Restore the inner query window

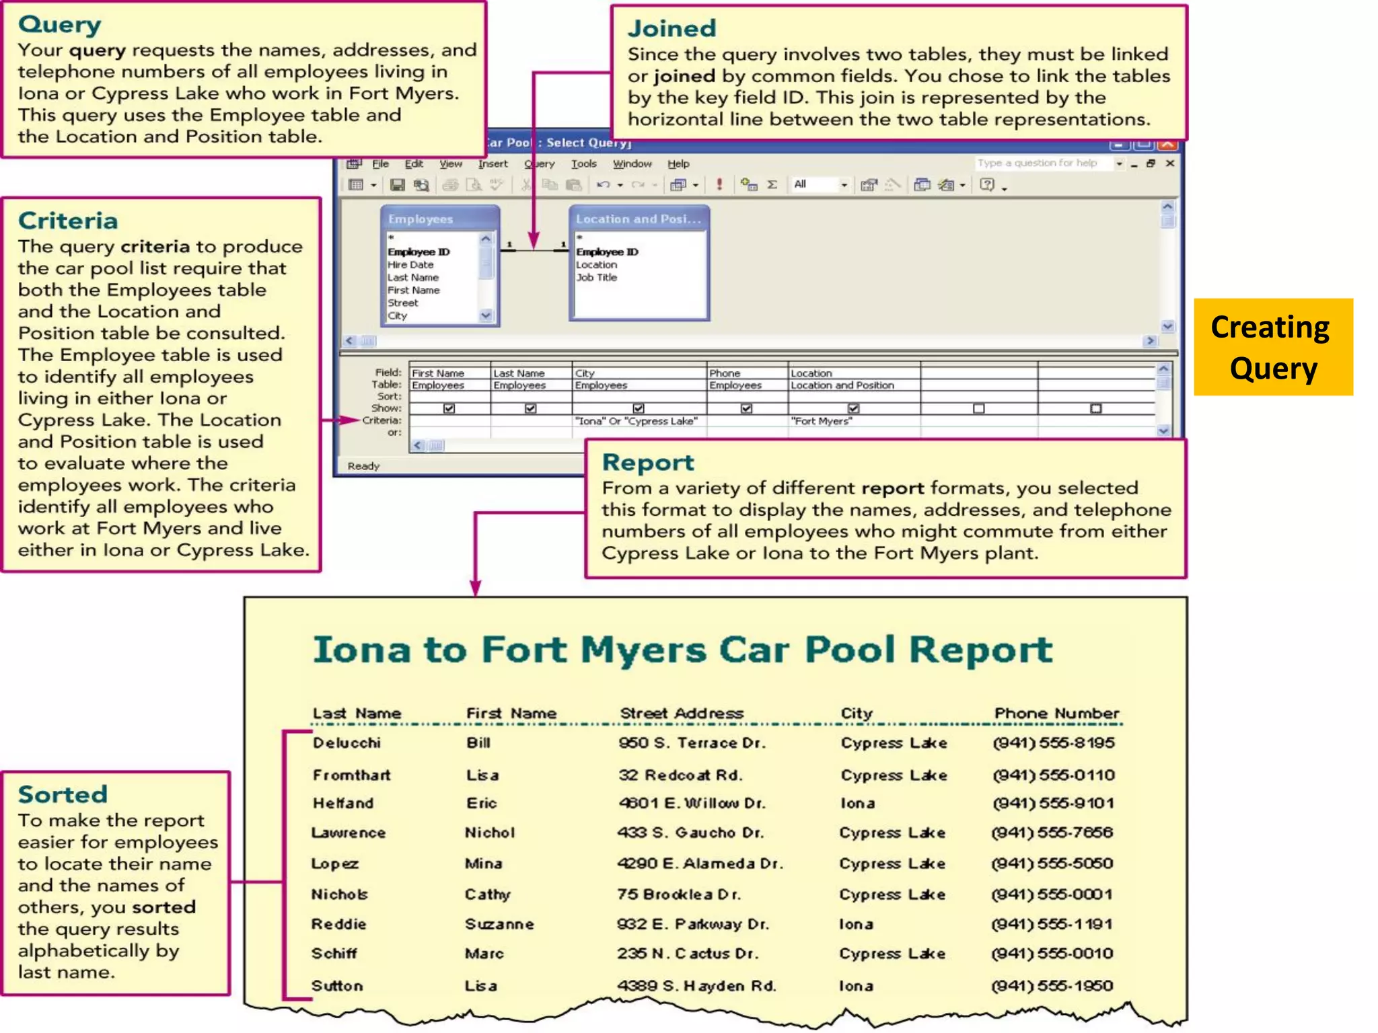click(1151, 163)
